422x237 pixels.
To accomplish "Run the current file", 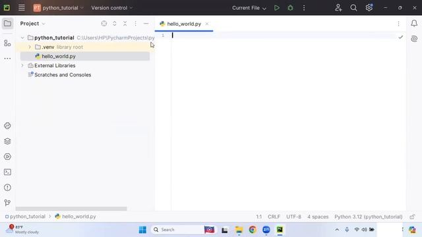I will click(x=277, y=8).
